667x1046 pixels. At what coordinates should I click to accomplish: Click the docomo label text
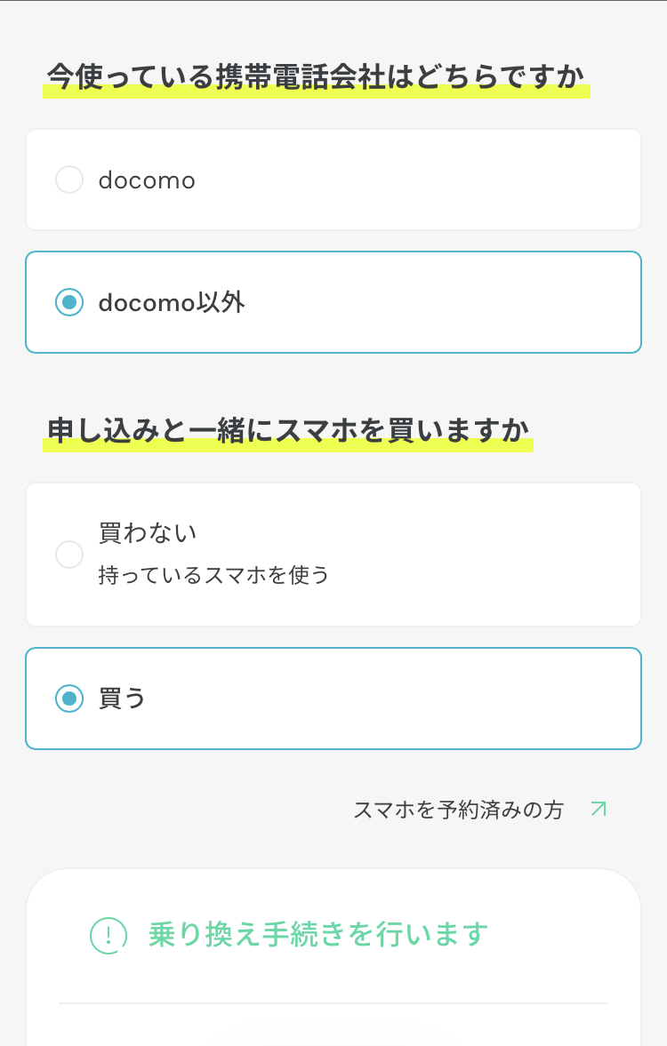point(147,180)
